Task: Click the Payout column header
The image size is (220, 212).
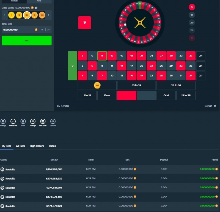Action: [x=164, y=160]
